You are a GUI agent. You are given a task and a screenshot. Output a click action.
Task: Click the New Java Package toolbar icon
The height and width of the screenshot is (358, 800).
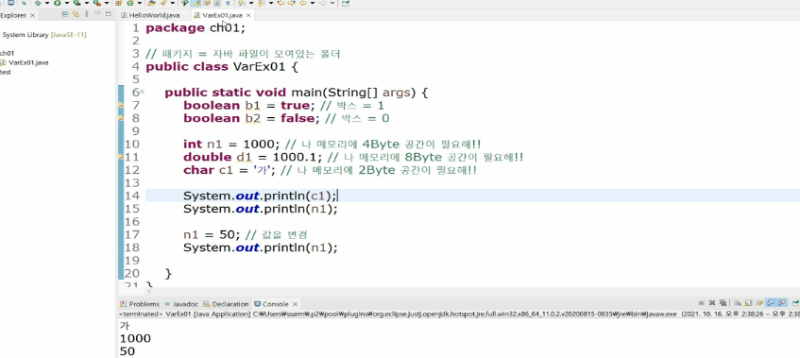click(118, 3)
